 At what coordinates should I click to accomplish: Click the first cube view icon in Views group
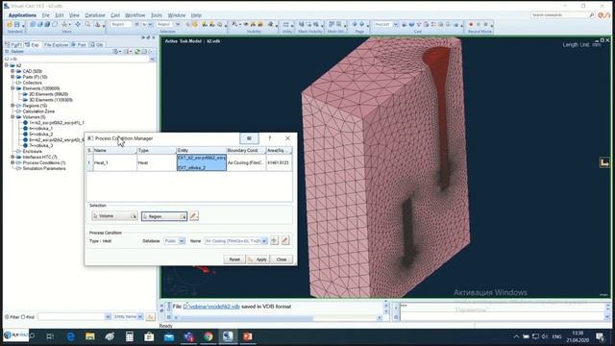(33, 24)
